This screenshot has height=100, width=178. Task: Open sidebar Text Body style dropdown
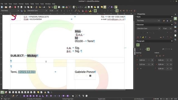tap(159, 21)
